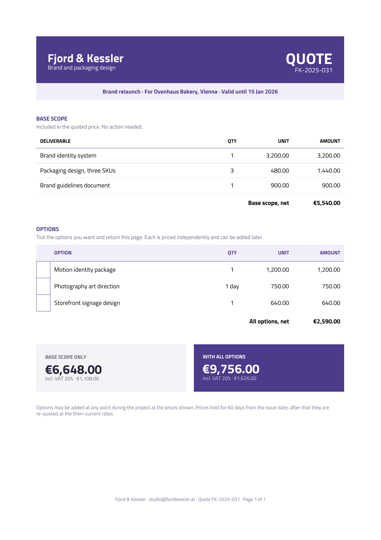Click the OPTIONS section heading

coord(48,229)
